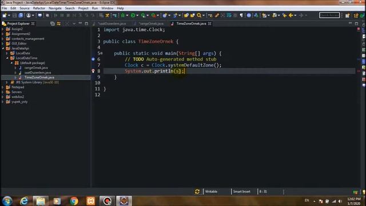The width and height of the screenshot is (366, 206).
Task: Click the status bar sync icon
Action: [x=197, y=192]
